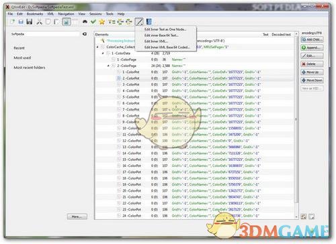The height and width of the screenshot is (244, 336).
Task: Select the 1 -ColorPot tree row
Action: (x=195, y=72)
